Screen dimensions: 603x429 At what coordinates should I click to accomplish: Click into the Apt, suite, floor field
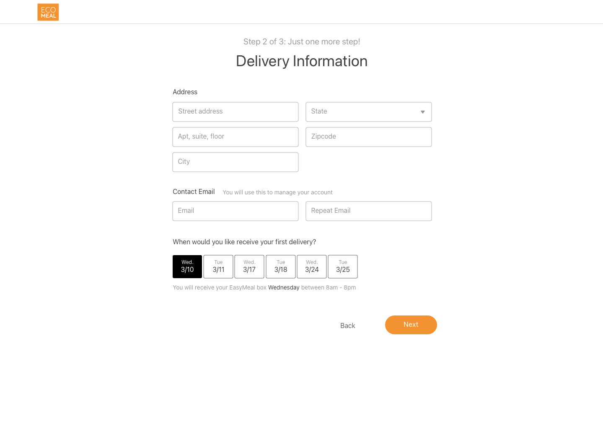click(x=236, y=137)
